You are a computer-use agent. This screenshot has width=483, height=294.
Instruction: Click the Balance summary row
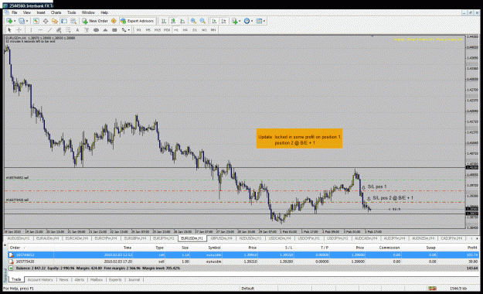(243, 268)
